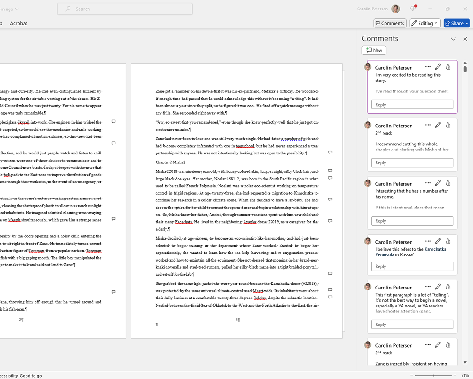The image size is (473, 379).
Task: Click 'Accessibility: Good to go' status
Action: click(20, 376)
